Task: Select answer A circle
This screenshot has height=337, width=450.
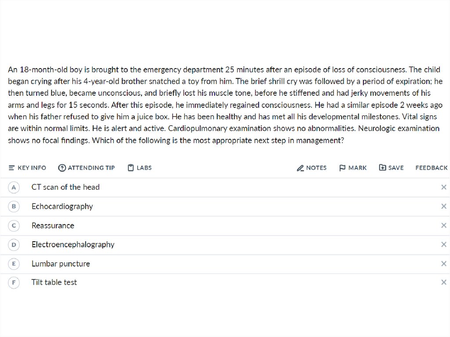Action: tap(14, 187)
